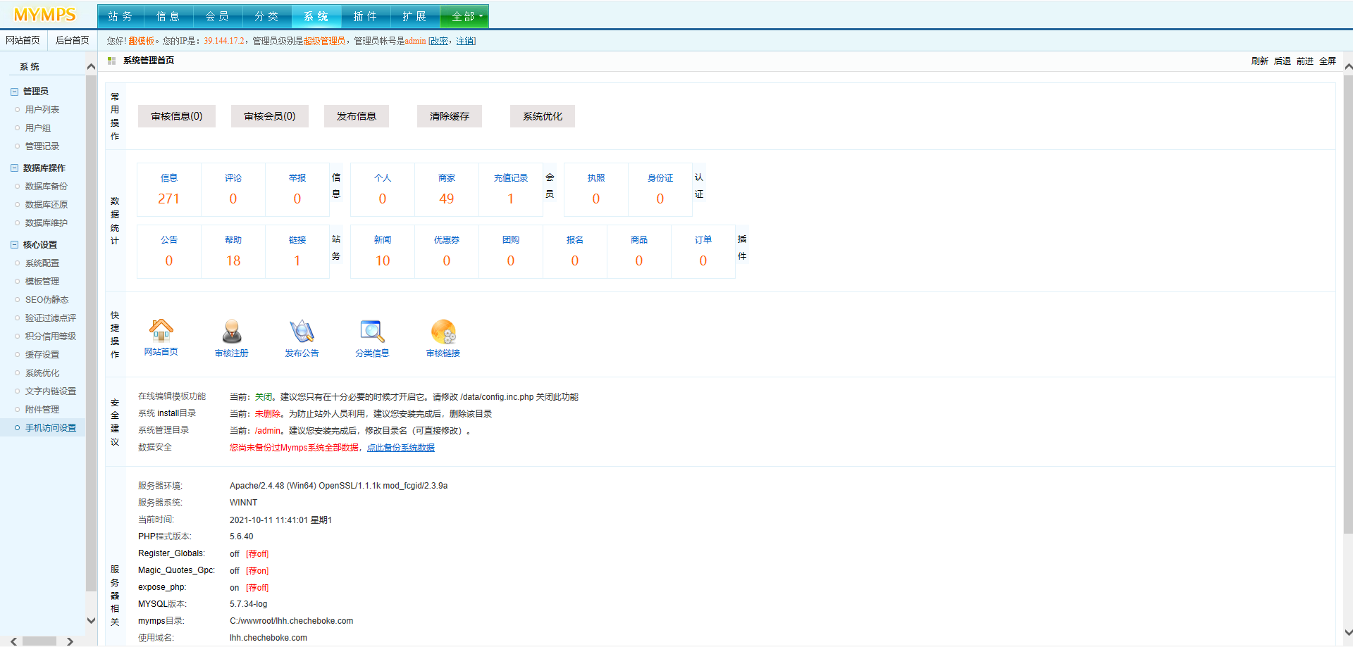Open 系统配置 in sidebar

pyautogui.click(x=42, y=263)
